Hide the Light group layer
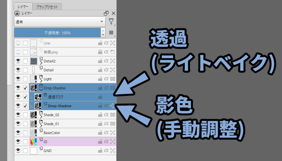Image resolution: width=282 pixels, height=161 pixels. (18, 79)
